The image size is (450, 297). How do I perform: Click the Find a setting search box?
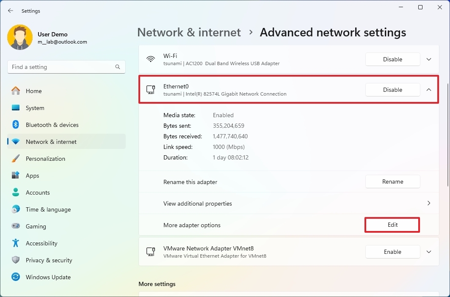(x=66, y=67)
